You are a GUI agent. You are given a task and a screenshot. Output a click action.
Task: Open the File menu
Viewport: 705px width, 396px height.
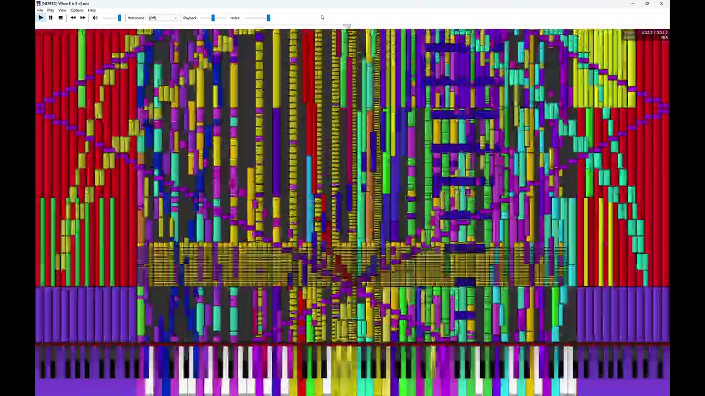pyautogui.click(x=40, y=10)
